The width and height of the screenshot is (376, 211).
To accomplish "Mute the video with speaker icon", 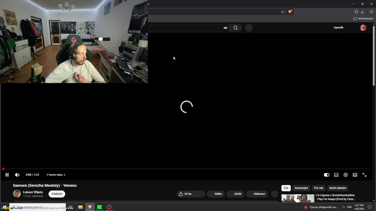I will click(17, 175).
